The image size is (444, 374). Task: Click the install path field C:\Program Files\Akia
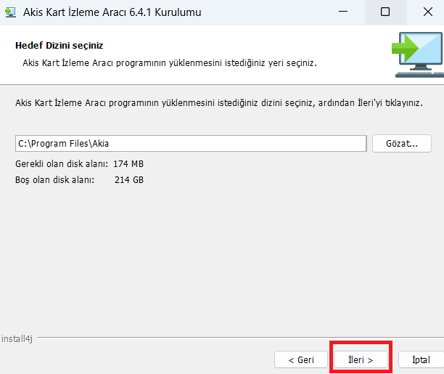pos(191,144)
